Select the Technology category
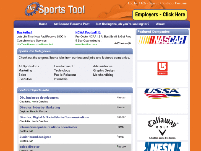 [62, 70]
